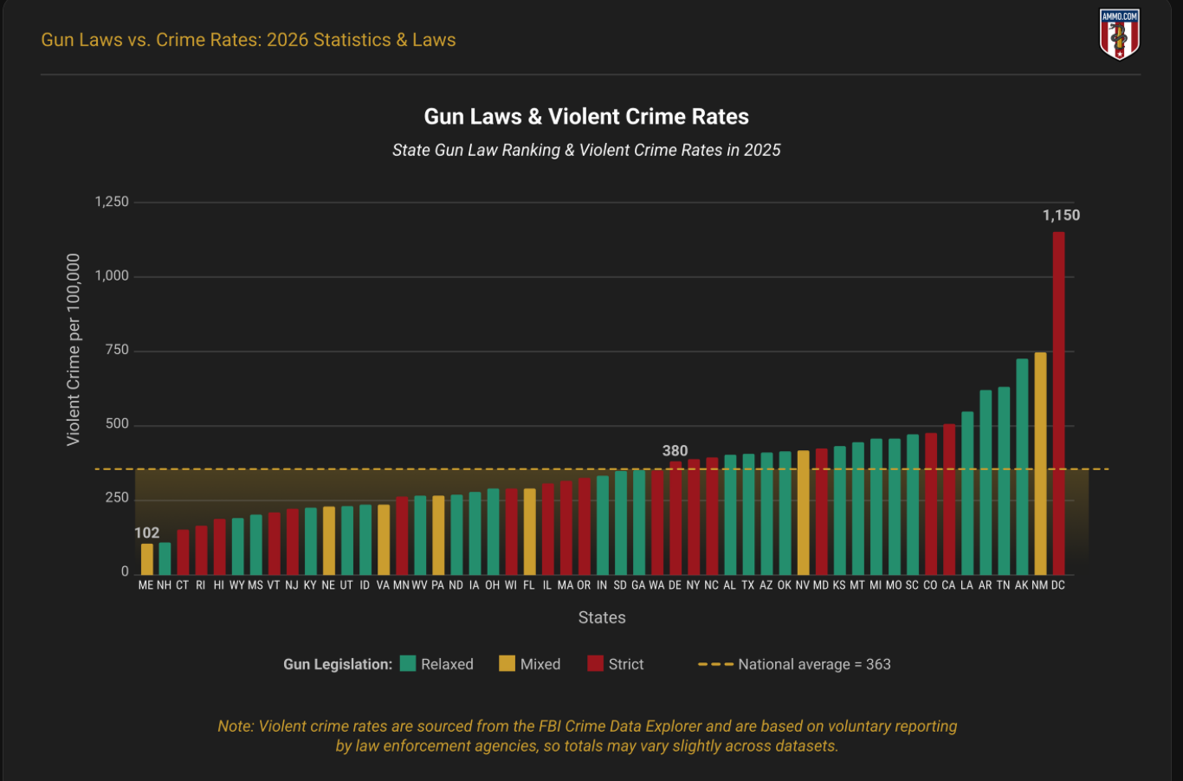Open the Gun Laws vs. Crime Rates heading
This screenshot has height=781, width=1183.
249,40
